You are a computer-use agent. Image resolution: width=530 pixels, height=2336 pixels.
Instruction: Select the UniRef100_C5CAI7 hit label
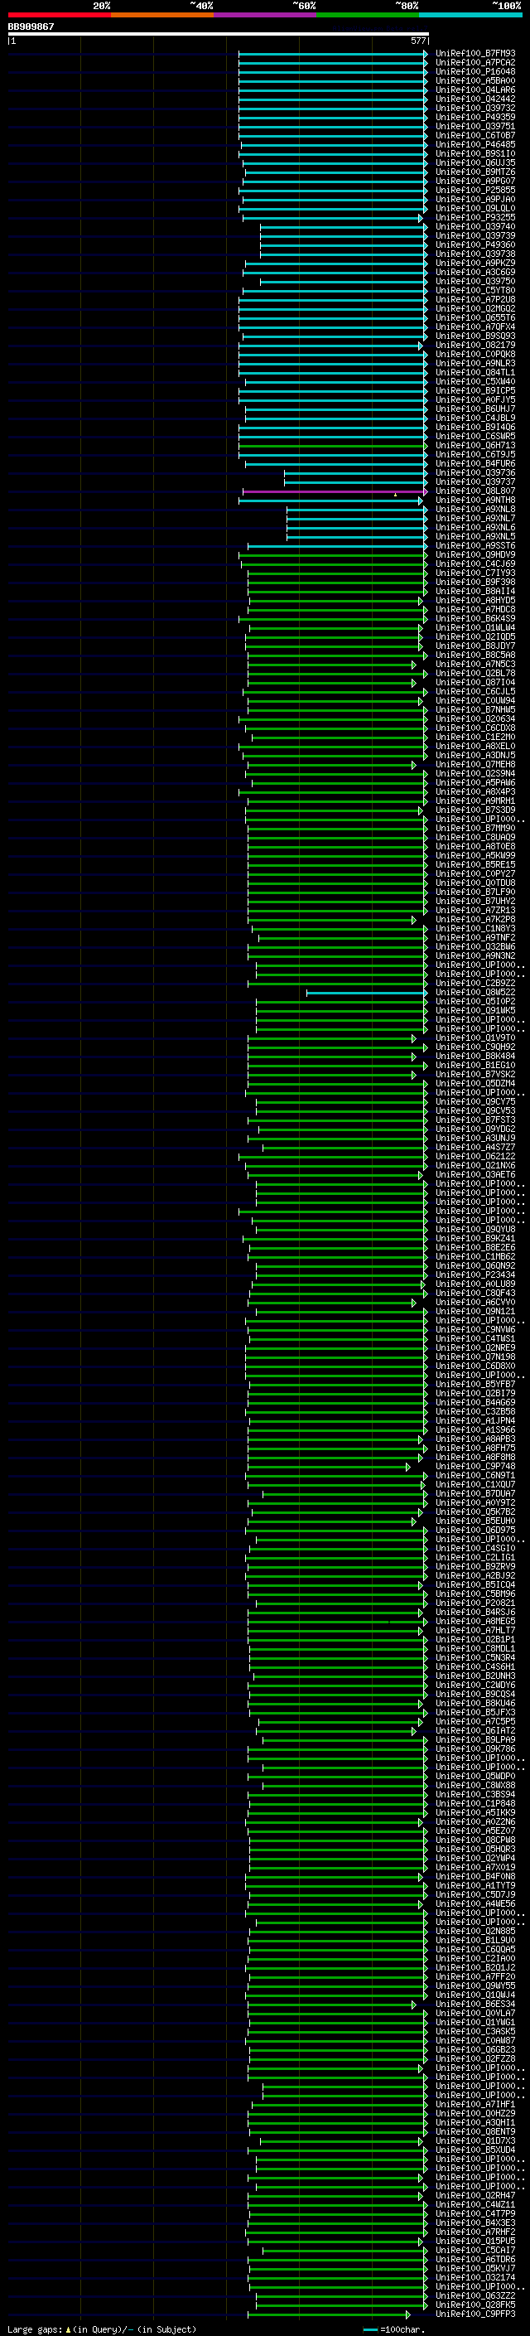pyautogui.click(x=475, y=2250)
